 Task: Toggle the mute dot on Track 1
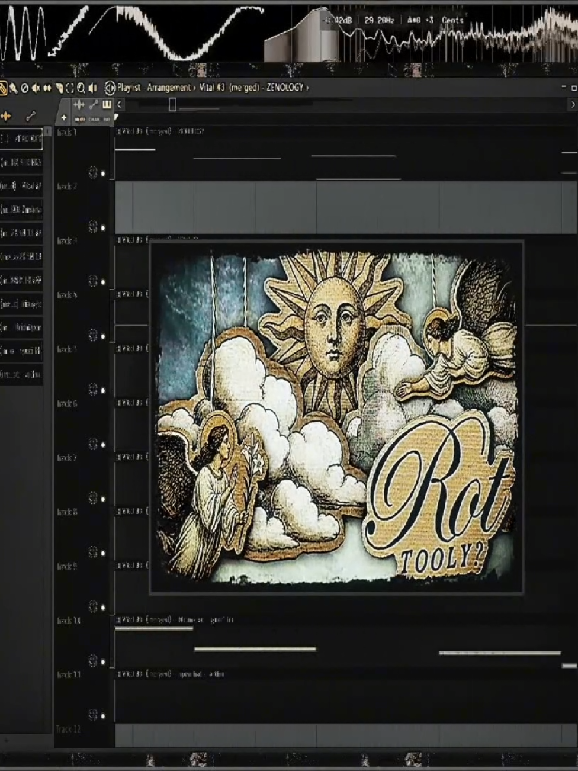pyautogui.click(x=102, y=174)
